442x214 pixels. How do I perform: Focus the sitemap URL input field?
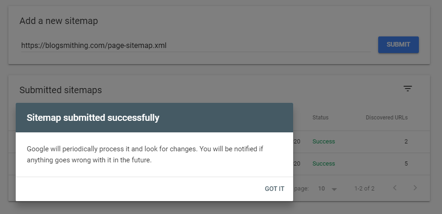tap(196, 46)
